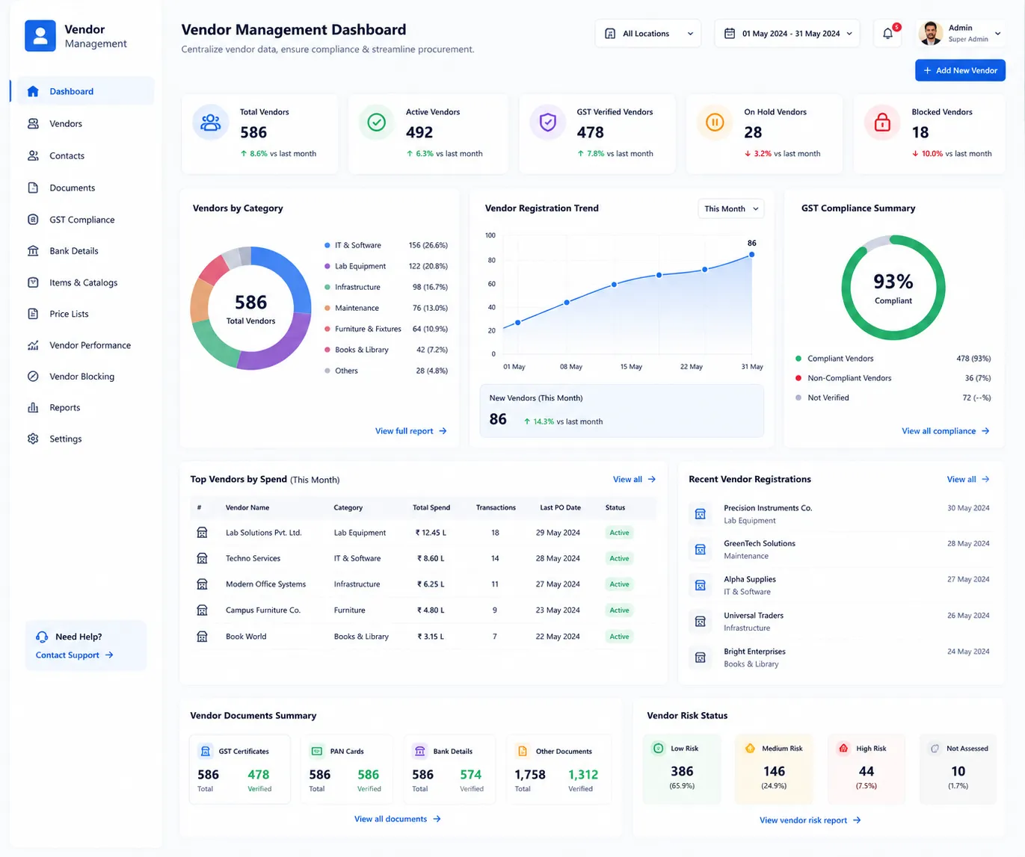Image resolution: width=1025 pixels, height=857 pixels.
Task: Expand the Admin account menu chevron
Action: (997, 34)
